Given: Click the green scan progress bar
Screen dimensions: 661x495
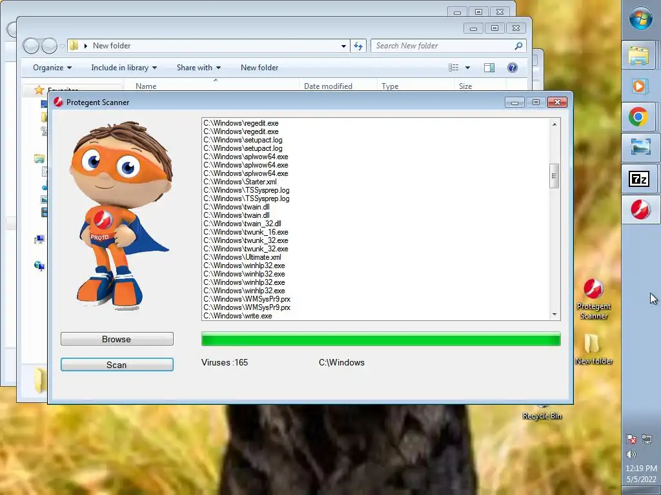Looking at the screenshot, I should pos(381,339).
